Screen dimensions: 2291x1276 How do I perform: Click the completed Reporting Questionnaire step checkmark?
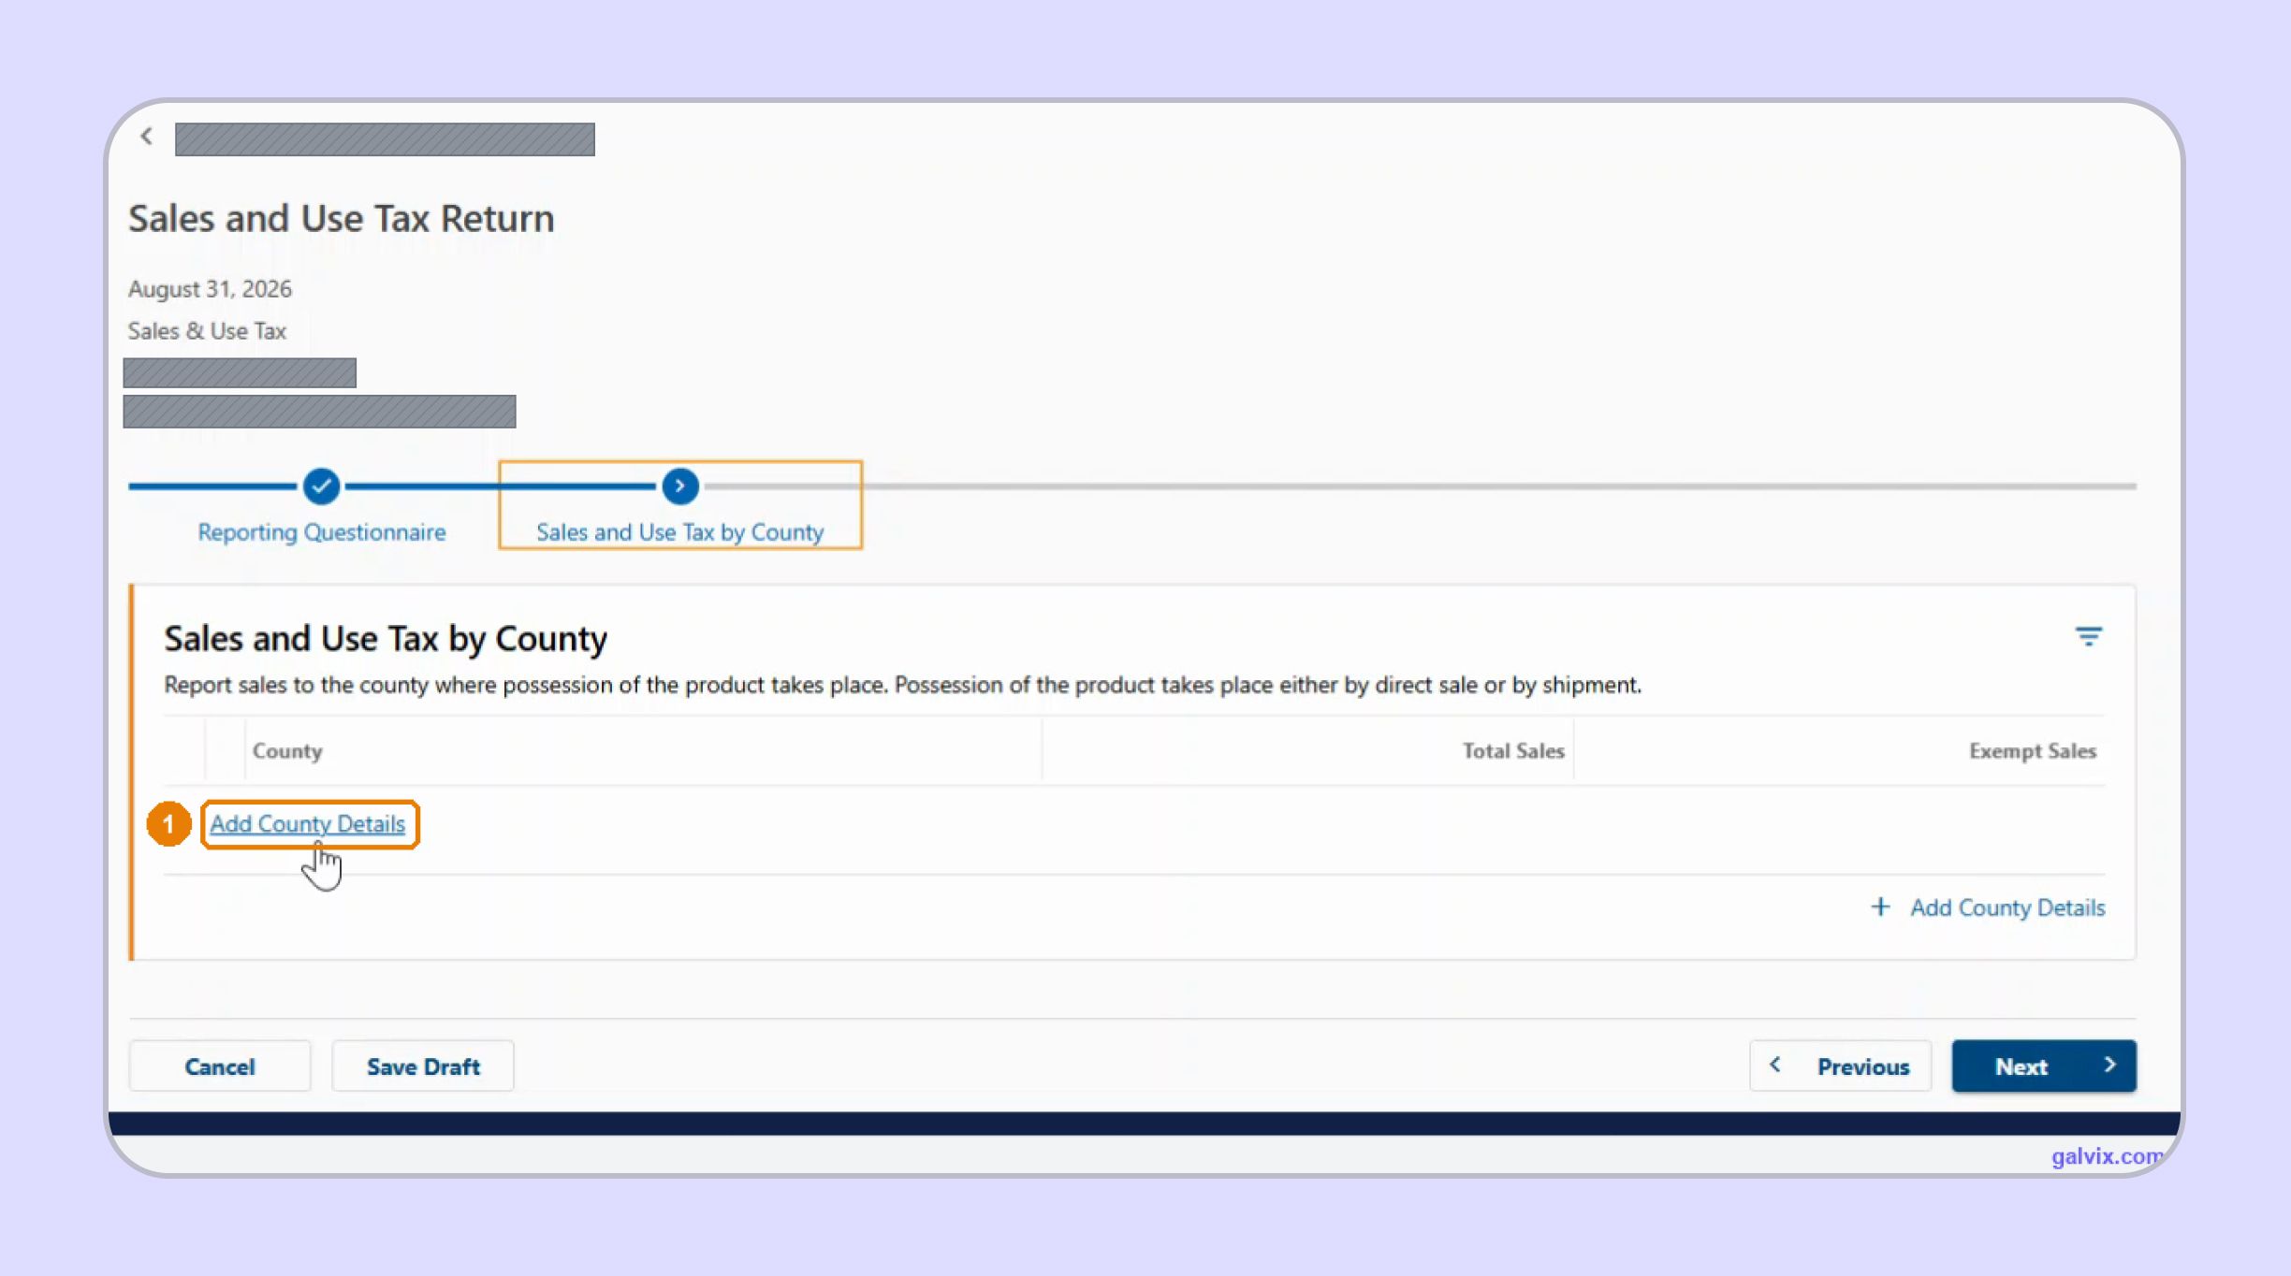[x=321, y=486]
